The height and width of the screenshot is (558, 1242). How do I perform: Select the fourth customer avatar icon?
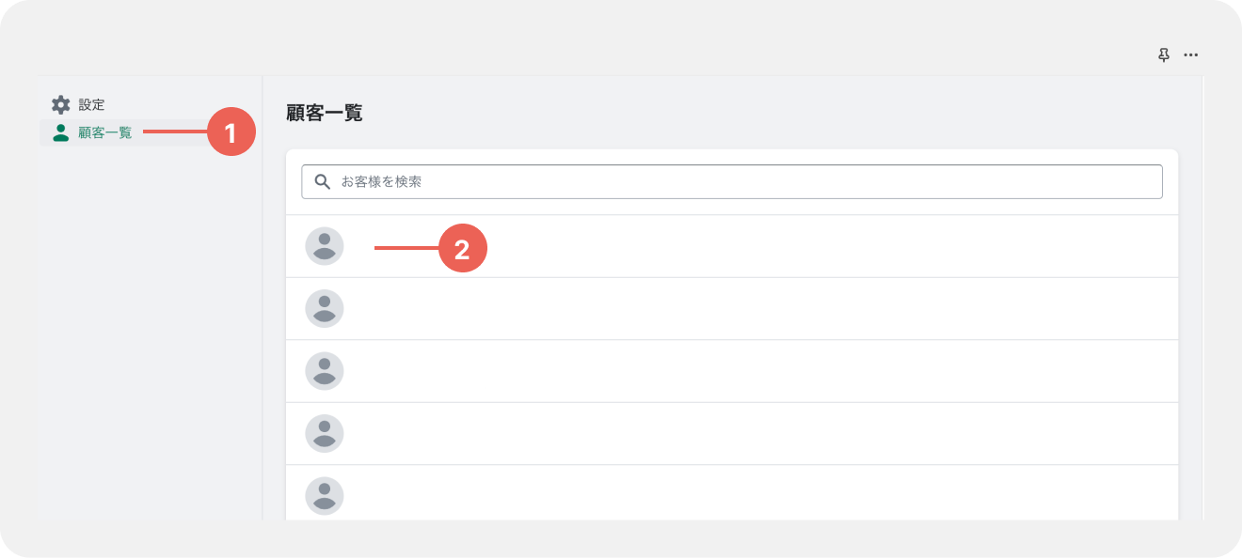[x=325, y=433]
